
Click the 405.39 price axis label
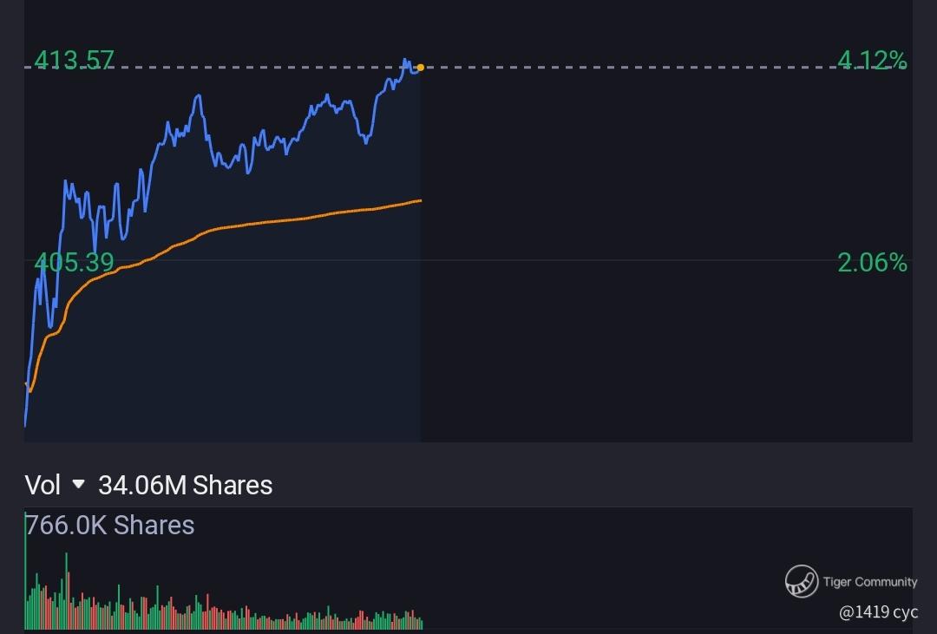74,262
